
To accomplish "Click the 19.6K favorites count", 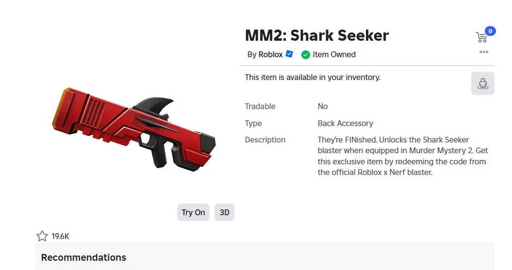I will (61, 237).
